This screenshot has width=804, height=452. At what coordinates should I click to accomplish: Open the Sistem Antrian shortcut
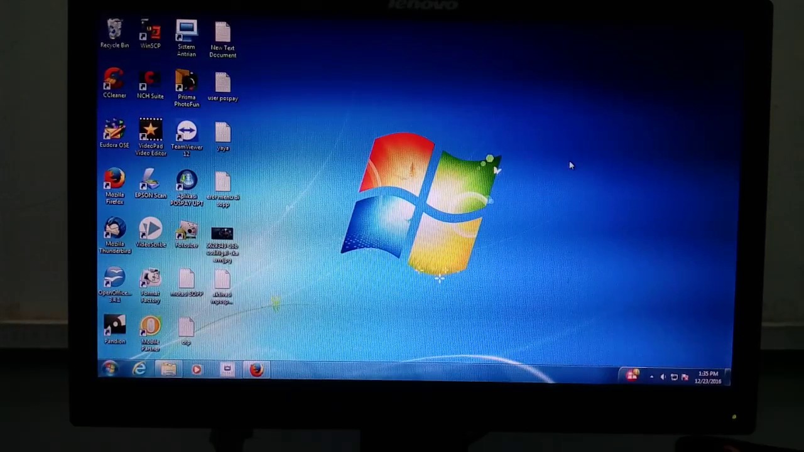[187, 38]
